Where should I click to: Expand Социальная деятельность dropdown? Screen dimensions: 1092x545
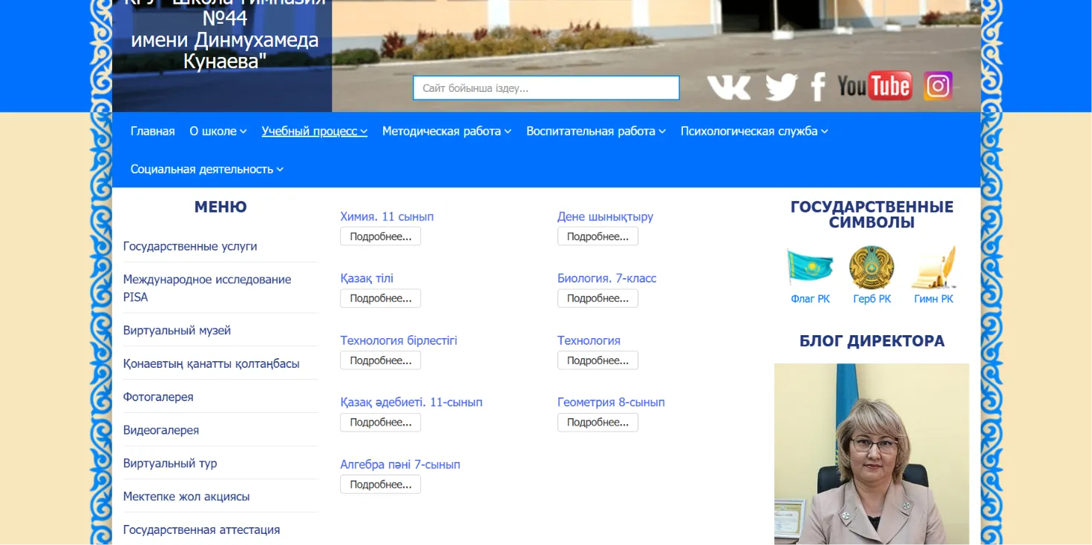coord(207,169)
